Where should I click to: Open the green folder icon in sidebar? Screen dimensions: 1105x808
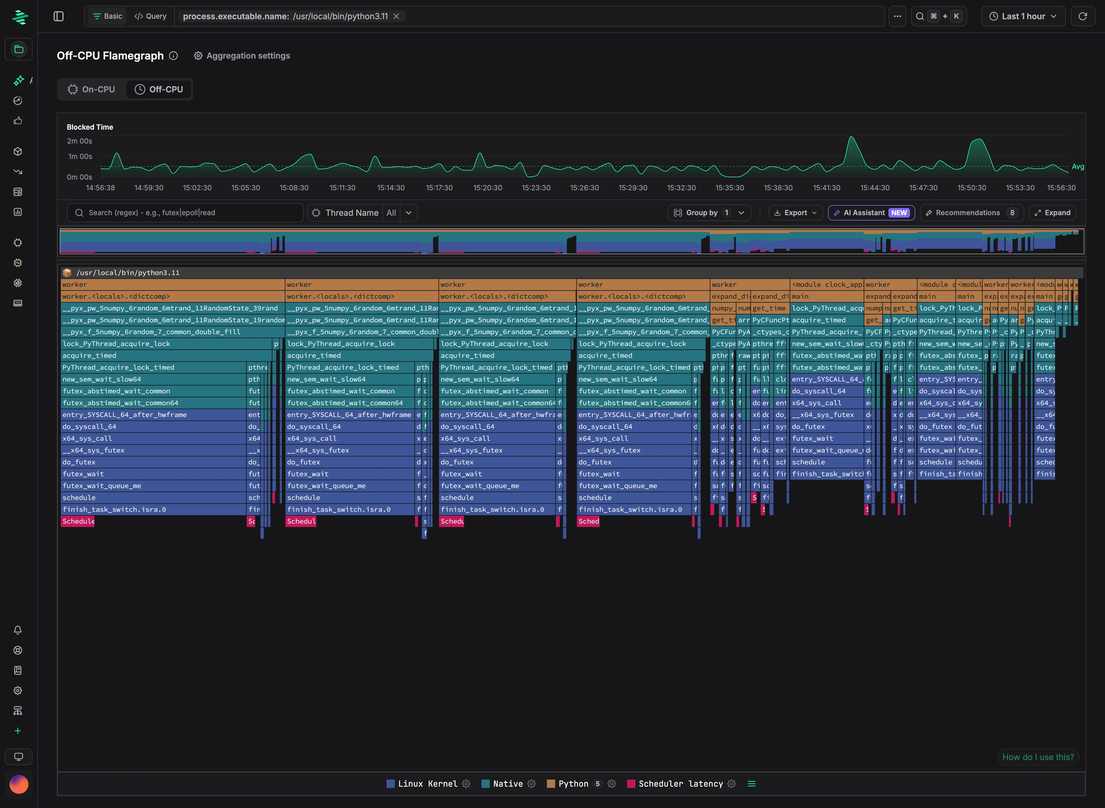coord(19,49)
